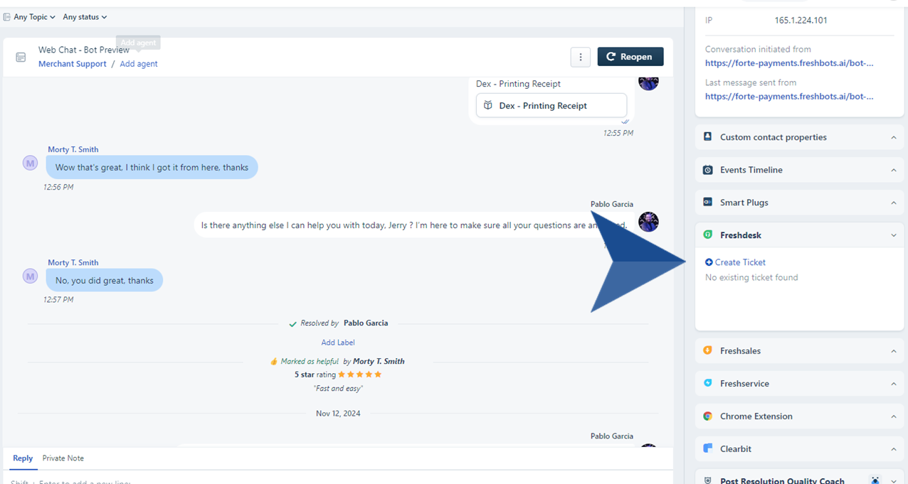This screenshot has width=908, height=484.
Task: Expand the Freshservice section
Action: click(x=799, y=384)
